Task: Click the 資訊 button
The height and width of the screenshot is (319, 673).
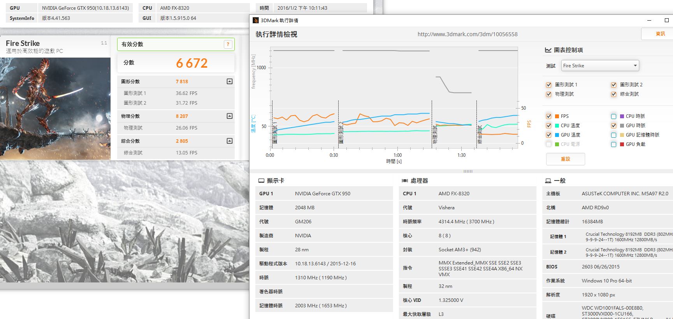Action: (x=657, y=34)
